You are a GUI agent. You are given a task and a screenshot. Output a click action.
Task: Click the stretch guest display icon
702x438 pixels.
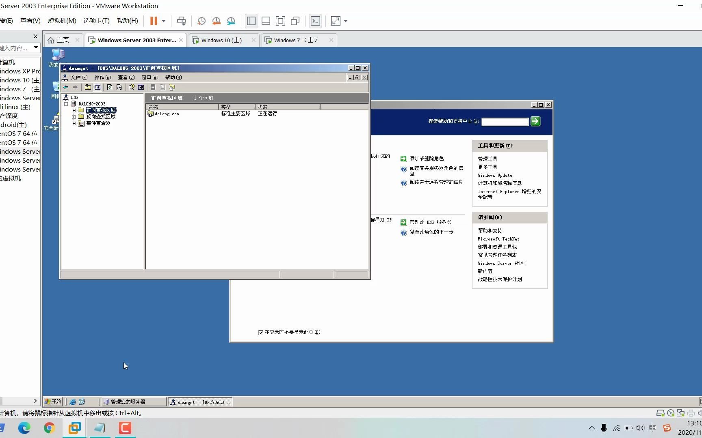point(336,21)
